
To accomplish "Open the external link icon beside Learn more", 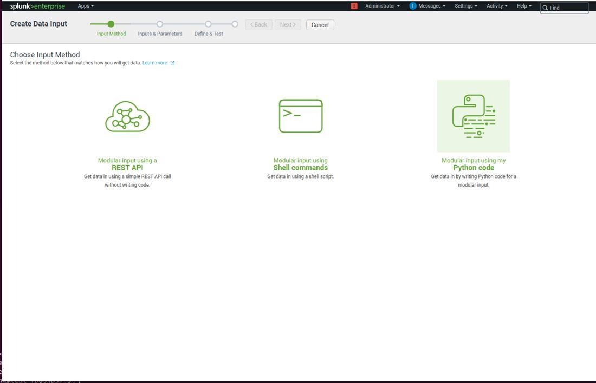I will [x=172, y=63].
